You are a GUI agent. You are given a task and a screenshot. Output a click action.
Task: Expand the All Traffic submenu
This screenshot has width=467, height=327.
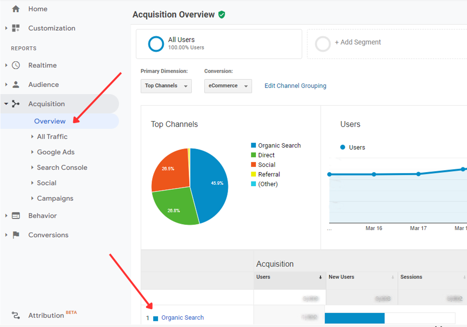pos(52,137)
